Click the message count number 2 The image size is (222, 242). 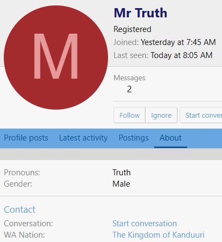[x=129, y=89]
